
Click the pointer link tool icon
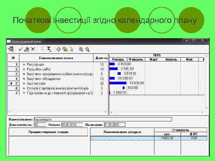[72, 49]
